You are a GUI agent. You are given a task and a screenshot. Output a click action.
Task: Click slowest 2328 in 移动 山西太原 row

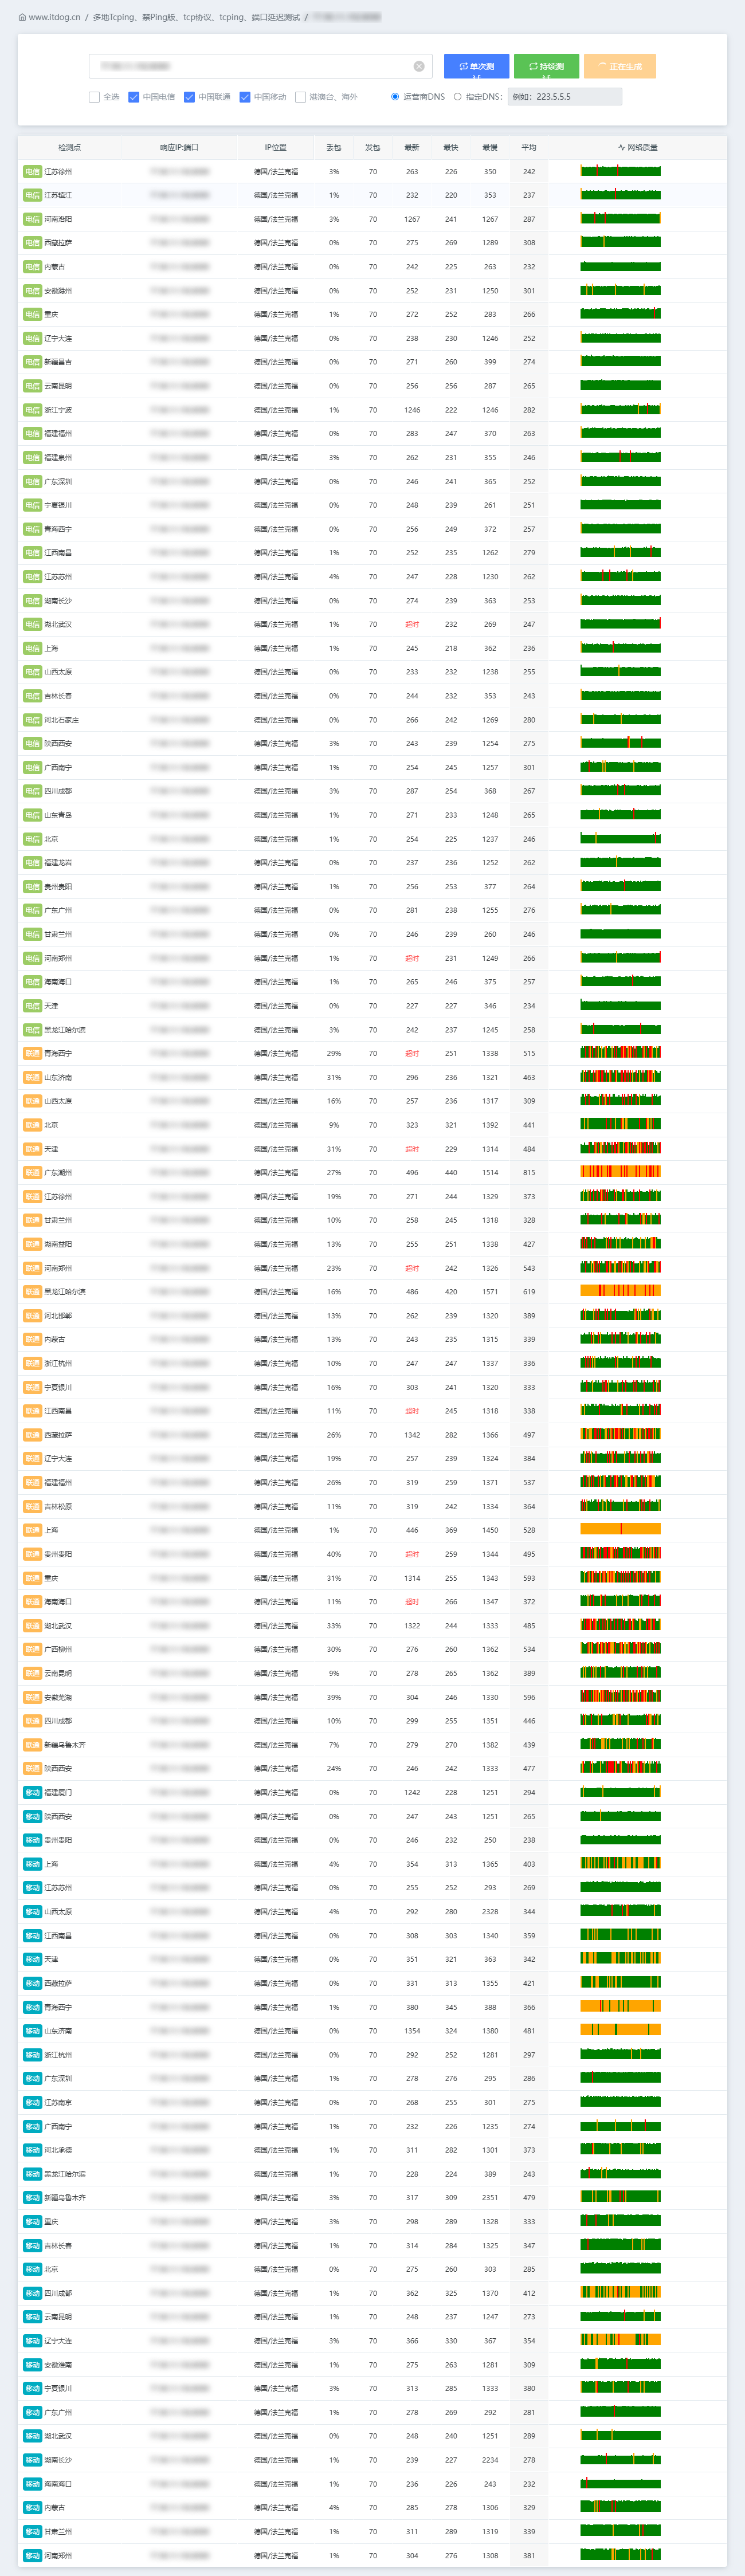(x=490, y=1911)
